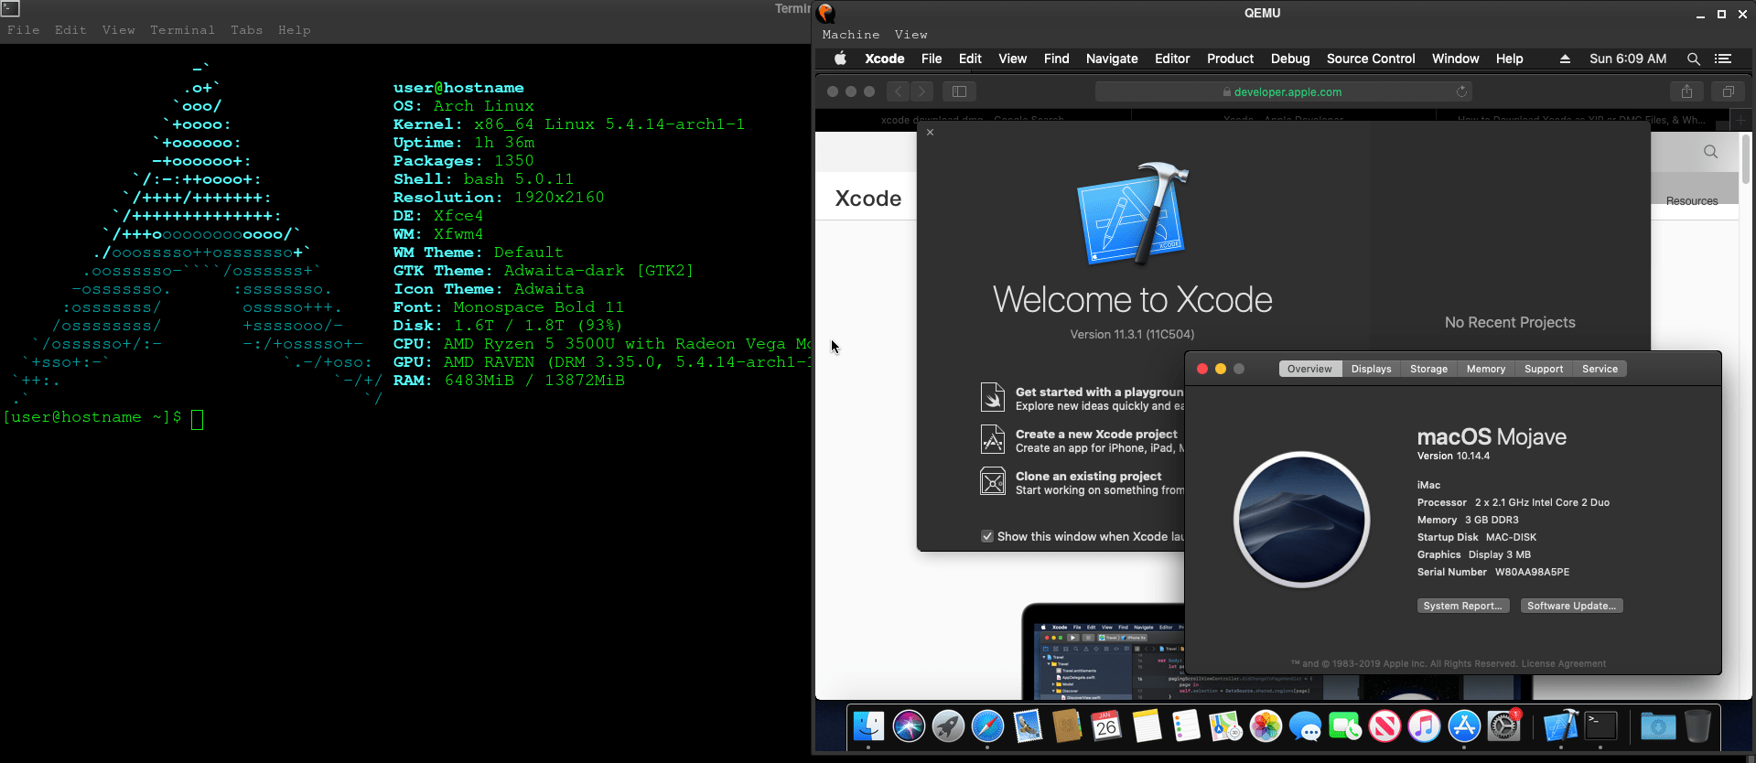Open the Notification Center list icon
This screenshot has width=1756, height=763.
click(x=1723, y=59)
